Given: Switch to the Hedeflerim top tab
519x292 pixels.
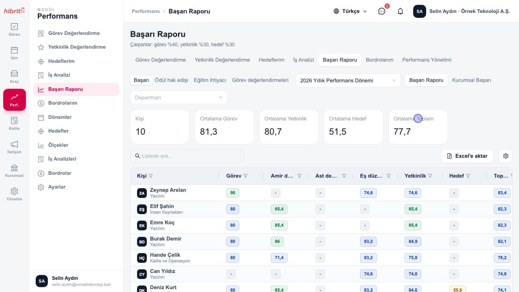Looking at the screenshot, I should coord(272,60).
